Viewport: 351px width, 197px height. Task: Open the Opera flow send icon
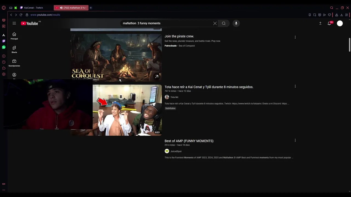pos(324,15)
